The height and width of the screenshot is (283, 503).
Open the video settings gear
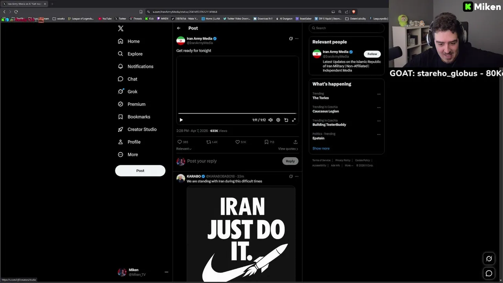pyautogui.click(x=278, y=120)
